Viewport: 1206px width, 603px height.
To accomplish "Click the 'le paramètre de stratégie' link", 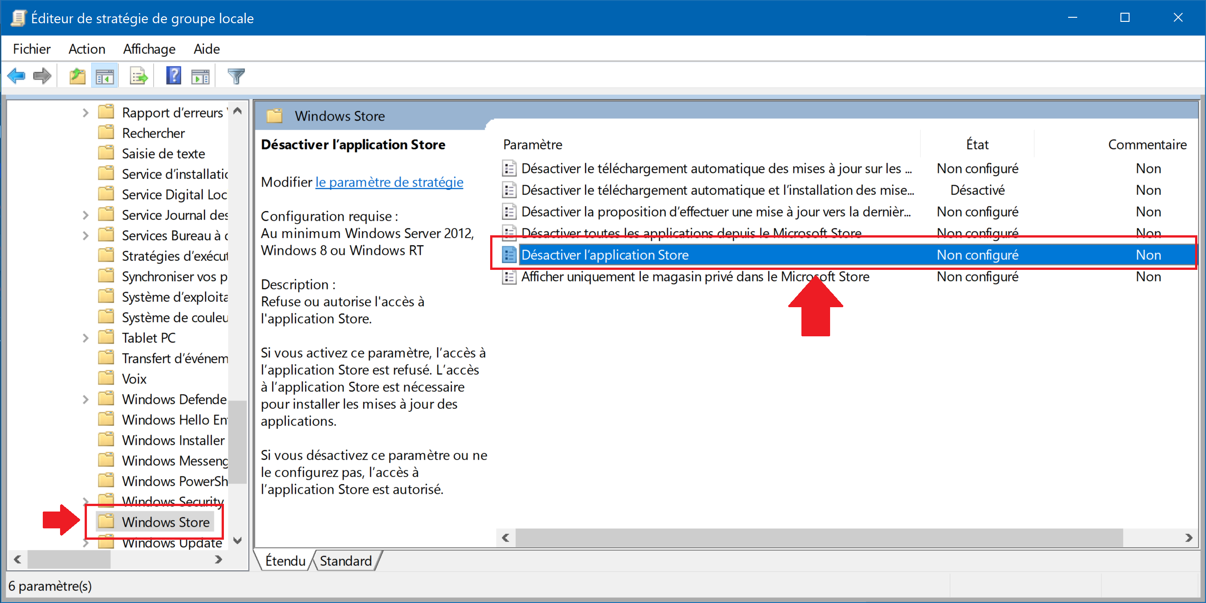I will 389,182.
